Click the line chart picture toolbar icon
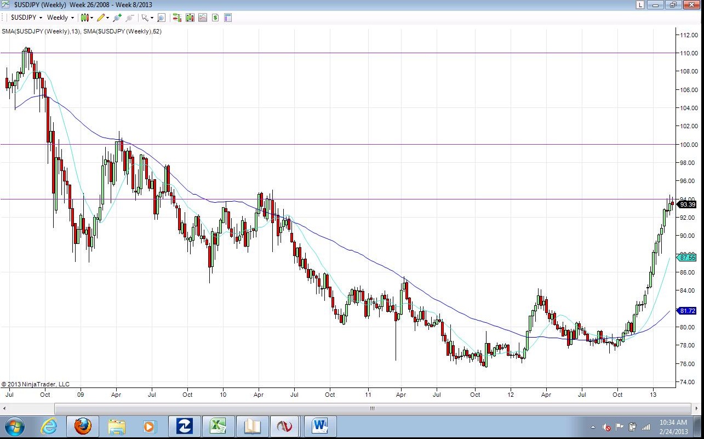Image resolution: width=704 pixels, height=439 pixels. click(203, 18)
